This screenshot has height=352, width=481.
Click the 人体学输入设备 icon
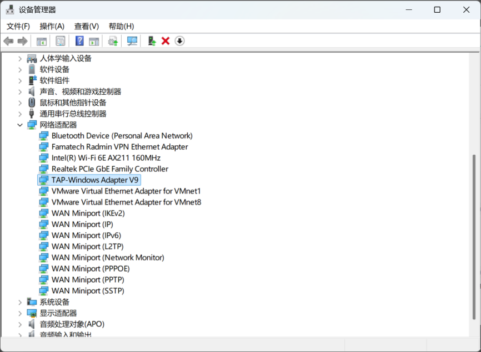point(32,58)
